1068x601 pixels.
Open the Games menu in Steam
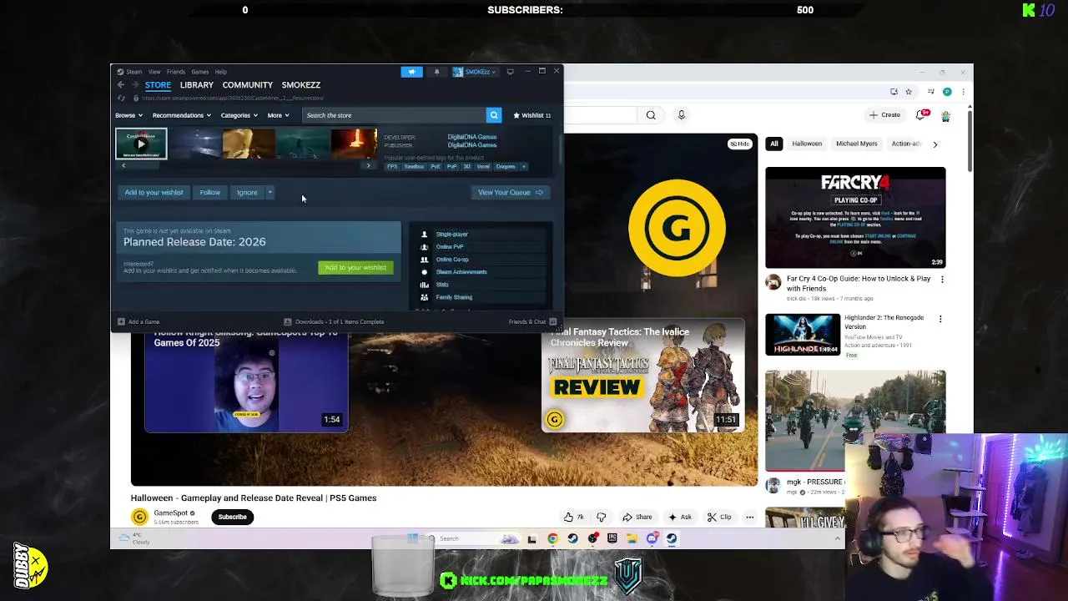tap(200, 72)
